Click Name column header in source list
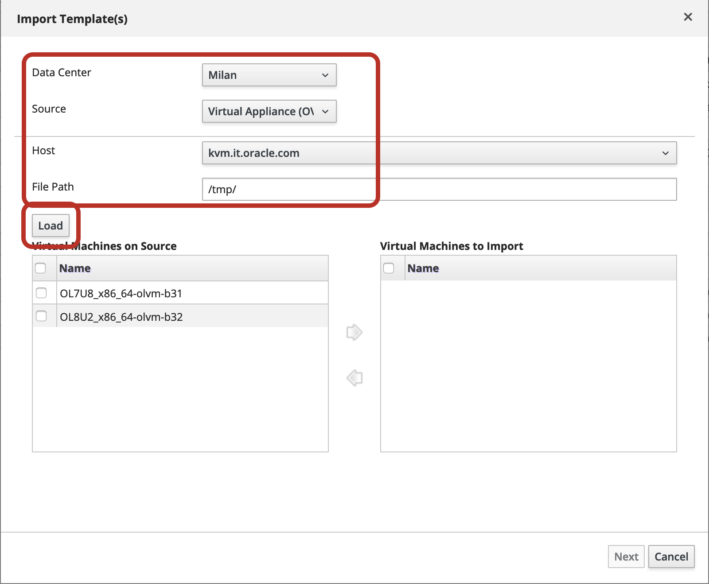 pos(75,268)
